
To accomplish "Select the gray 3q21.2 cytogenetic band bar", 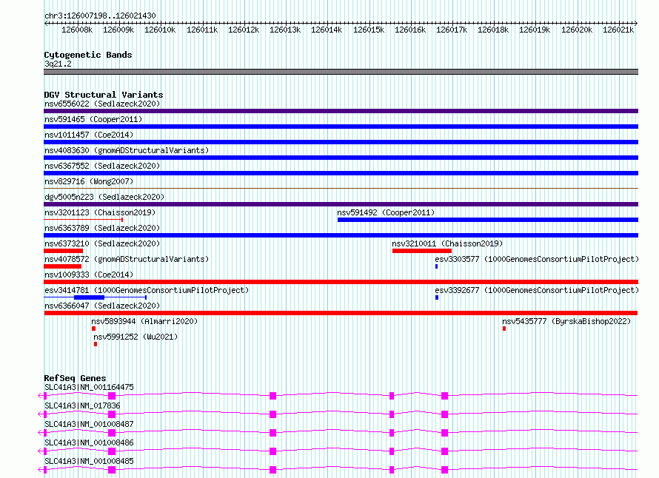I will click(341, 72).
